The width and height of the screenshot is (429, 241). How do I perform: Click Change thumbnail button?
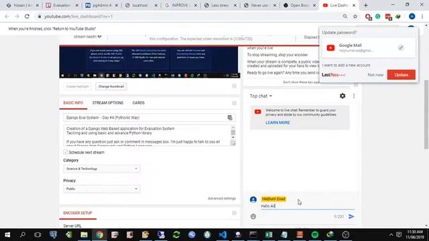click(111, 86)
